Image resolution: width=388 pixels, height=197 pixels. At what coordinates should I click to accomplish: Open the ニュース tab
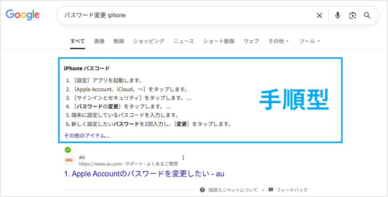point(184,41)
